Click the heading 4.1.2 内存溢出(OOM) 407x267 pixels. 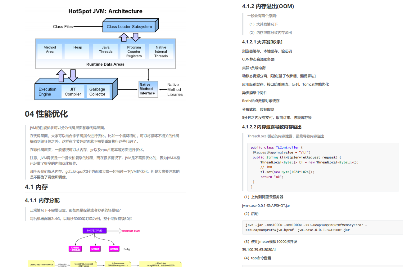(268, 6)
